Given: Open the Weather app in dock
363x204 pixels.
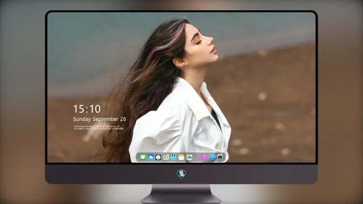Looking at the screenshot, I should coord(151,157).
